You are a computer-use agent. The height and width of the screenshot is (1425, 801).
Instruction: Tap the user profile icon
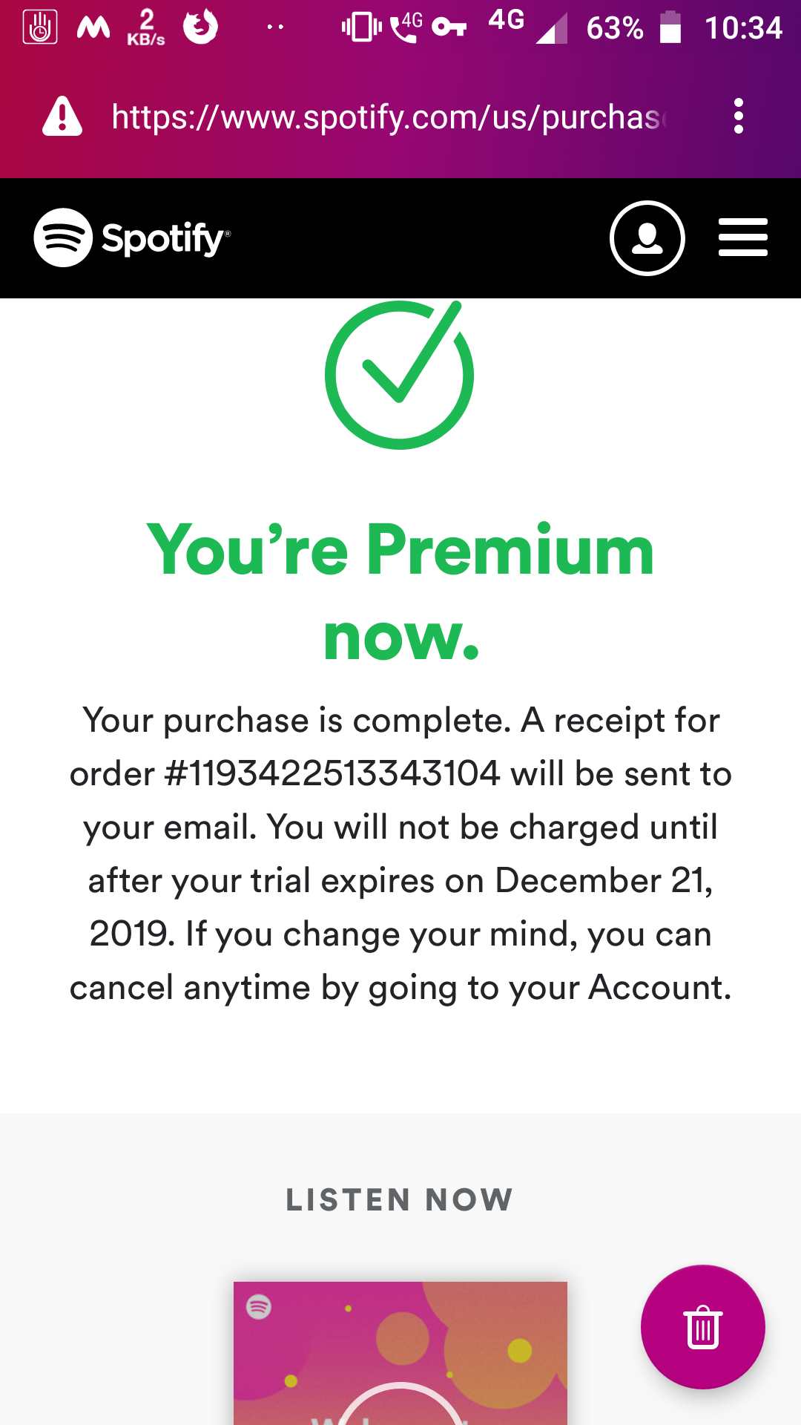(647, 238)
